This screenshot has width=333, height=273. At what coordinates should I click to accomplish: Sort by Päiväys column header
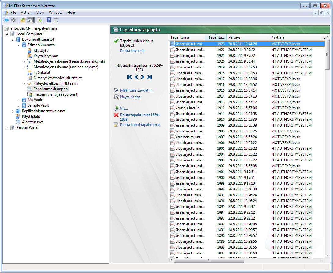tap(248, 37)
